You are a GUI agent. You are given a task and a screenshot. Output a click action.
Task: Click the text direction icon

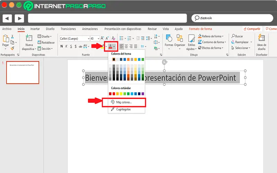(x=155, y=36)
